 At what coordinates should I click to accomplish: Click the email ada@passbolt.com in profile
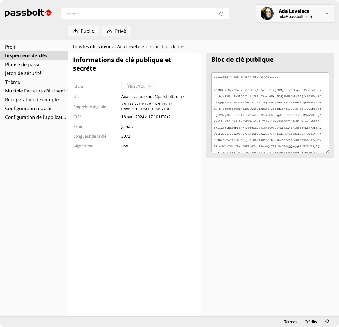[x=295, y=16]
